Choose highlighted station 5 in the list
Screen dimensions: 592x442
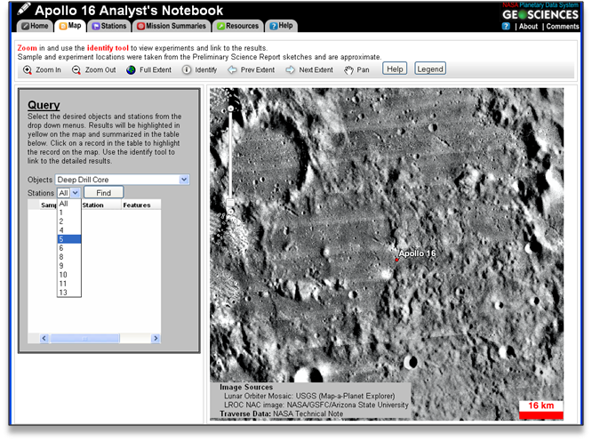(x=69, y=239)
